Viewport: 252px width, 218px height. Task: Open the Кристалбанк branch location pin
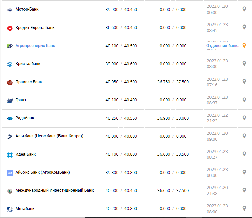(x=244, y=64)
